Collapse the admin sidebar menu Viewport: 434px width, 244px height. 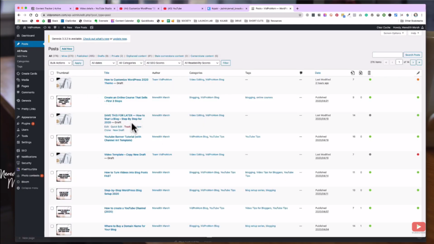click(x=29, y=188)
